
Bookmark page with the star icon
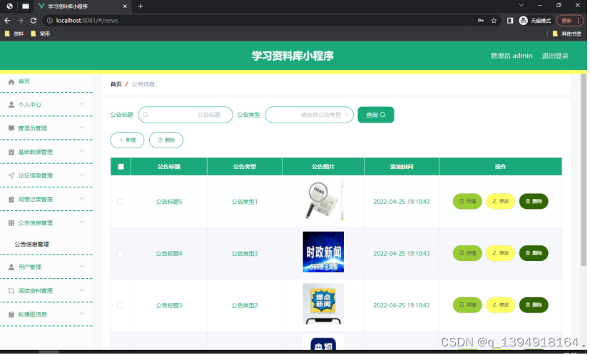tap(494, 21)
